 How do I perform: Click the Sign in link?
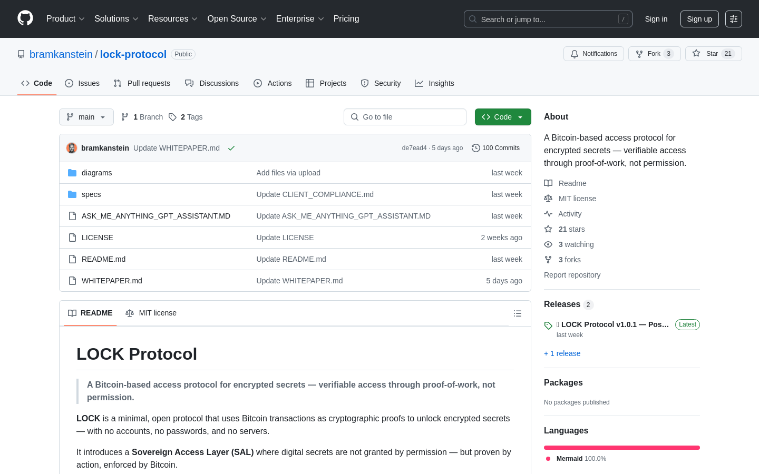(656, 19)
